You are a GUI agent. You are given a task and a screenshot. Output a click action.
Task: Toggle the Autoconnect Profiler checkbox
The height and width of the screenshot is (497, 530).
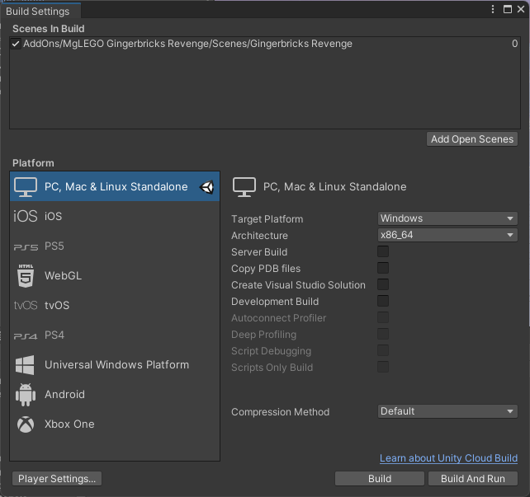tap(383, 317)
